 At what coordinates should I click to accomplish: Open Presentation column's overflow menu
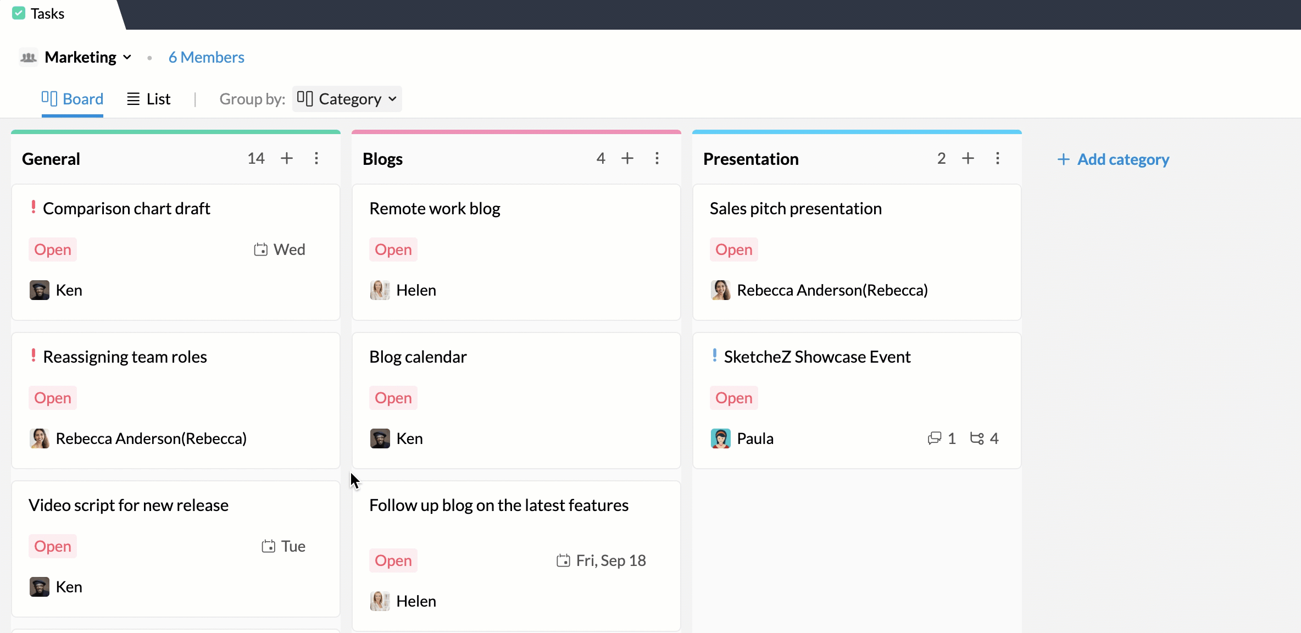point(998,158)
